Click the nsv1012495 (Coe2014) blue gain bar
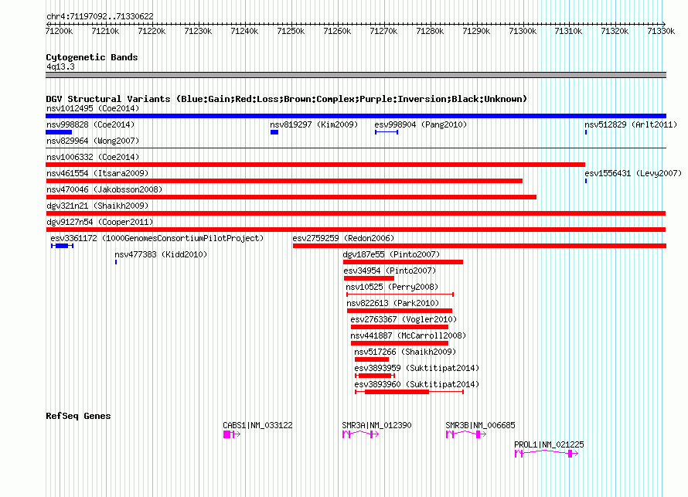This screenshot has height=497, width=688. coord(356,116)
